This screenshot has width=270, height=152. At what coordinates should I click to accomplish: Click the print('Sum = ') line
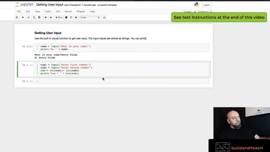click(60, 73)
